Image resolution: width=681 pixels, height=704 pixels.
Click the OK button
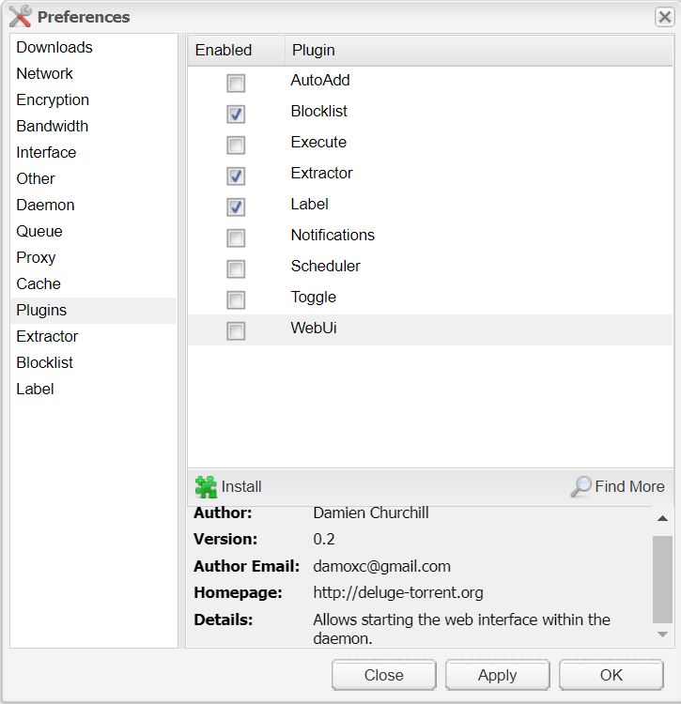point(611,675)
